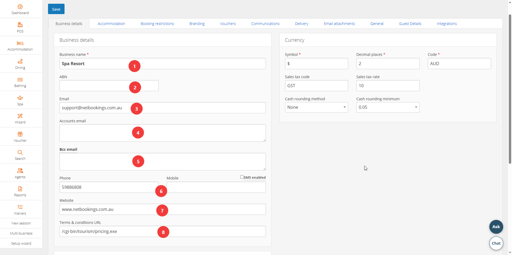Switch to the Communications tab
512x255 pixels.
click(x=265, y=24)
